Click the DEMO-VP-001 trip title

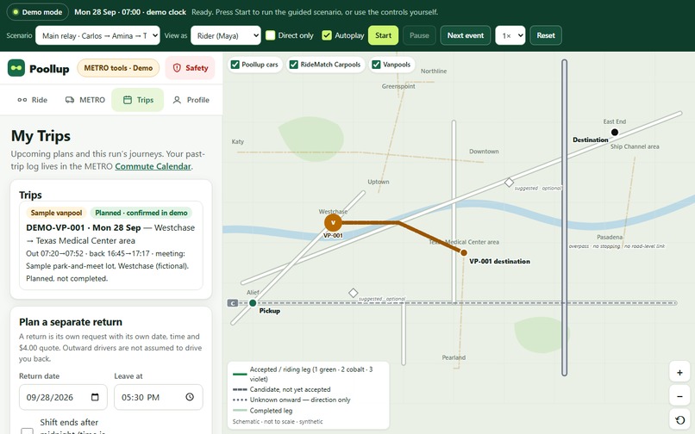pyautogui.click(x=84, y=227)
